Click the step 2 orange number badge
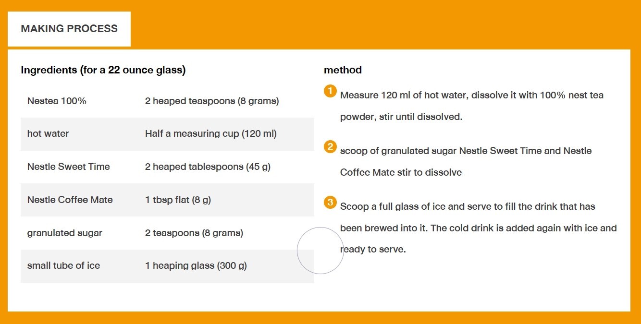The height and width of the screenshot is (324, 641). coord(330,147)
